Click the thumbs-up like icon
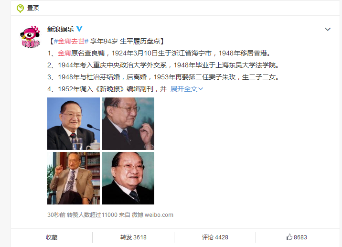The height and width of the screenshot is (247, 342). [x=289, y=237]
